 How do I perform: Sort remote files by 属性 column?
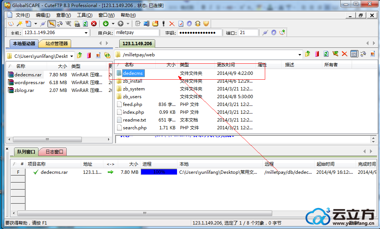[x=269, y=65]
